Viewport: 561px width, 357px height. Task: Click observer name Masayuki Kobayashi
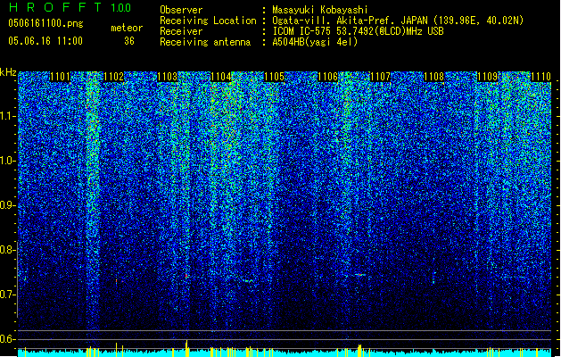(x=320, y=10)
